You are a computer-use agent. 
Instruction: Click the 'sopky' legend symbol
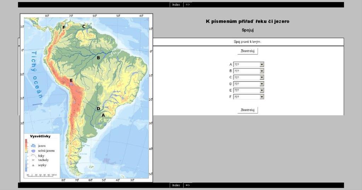(x=34, y=165)
